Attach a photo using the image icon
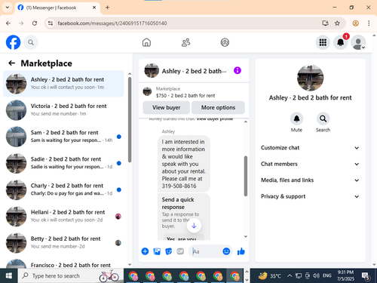377x283 pixels. pyautogui.click(x=157, y=251)
